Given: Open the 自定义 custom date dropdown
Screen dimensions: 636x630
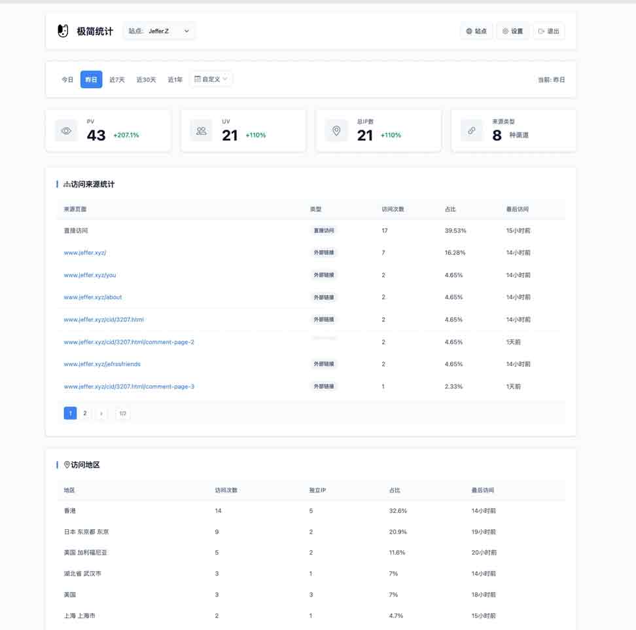Looking at the screenshot, I should point(211,79).
